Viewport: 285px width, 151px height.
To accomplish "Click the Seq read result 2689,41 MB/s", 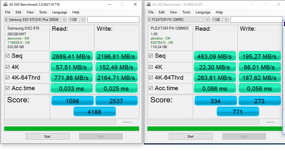I will point(72,56).
